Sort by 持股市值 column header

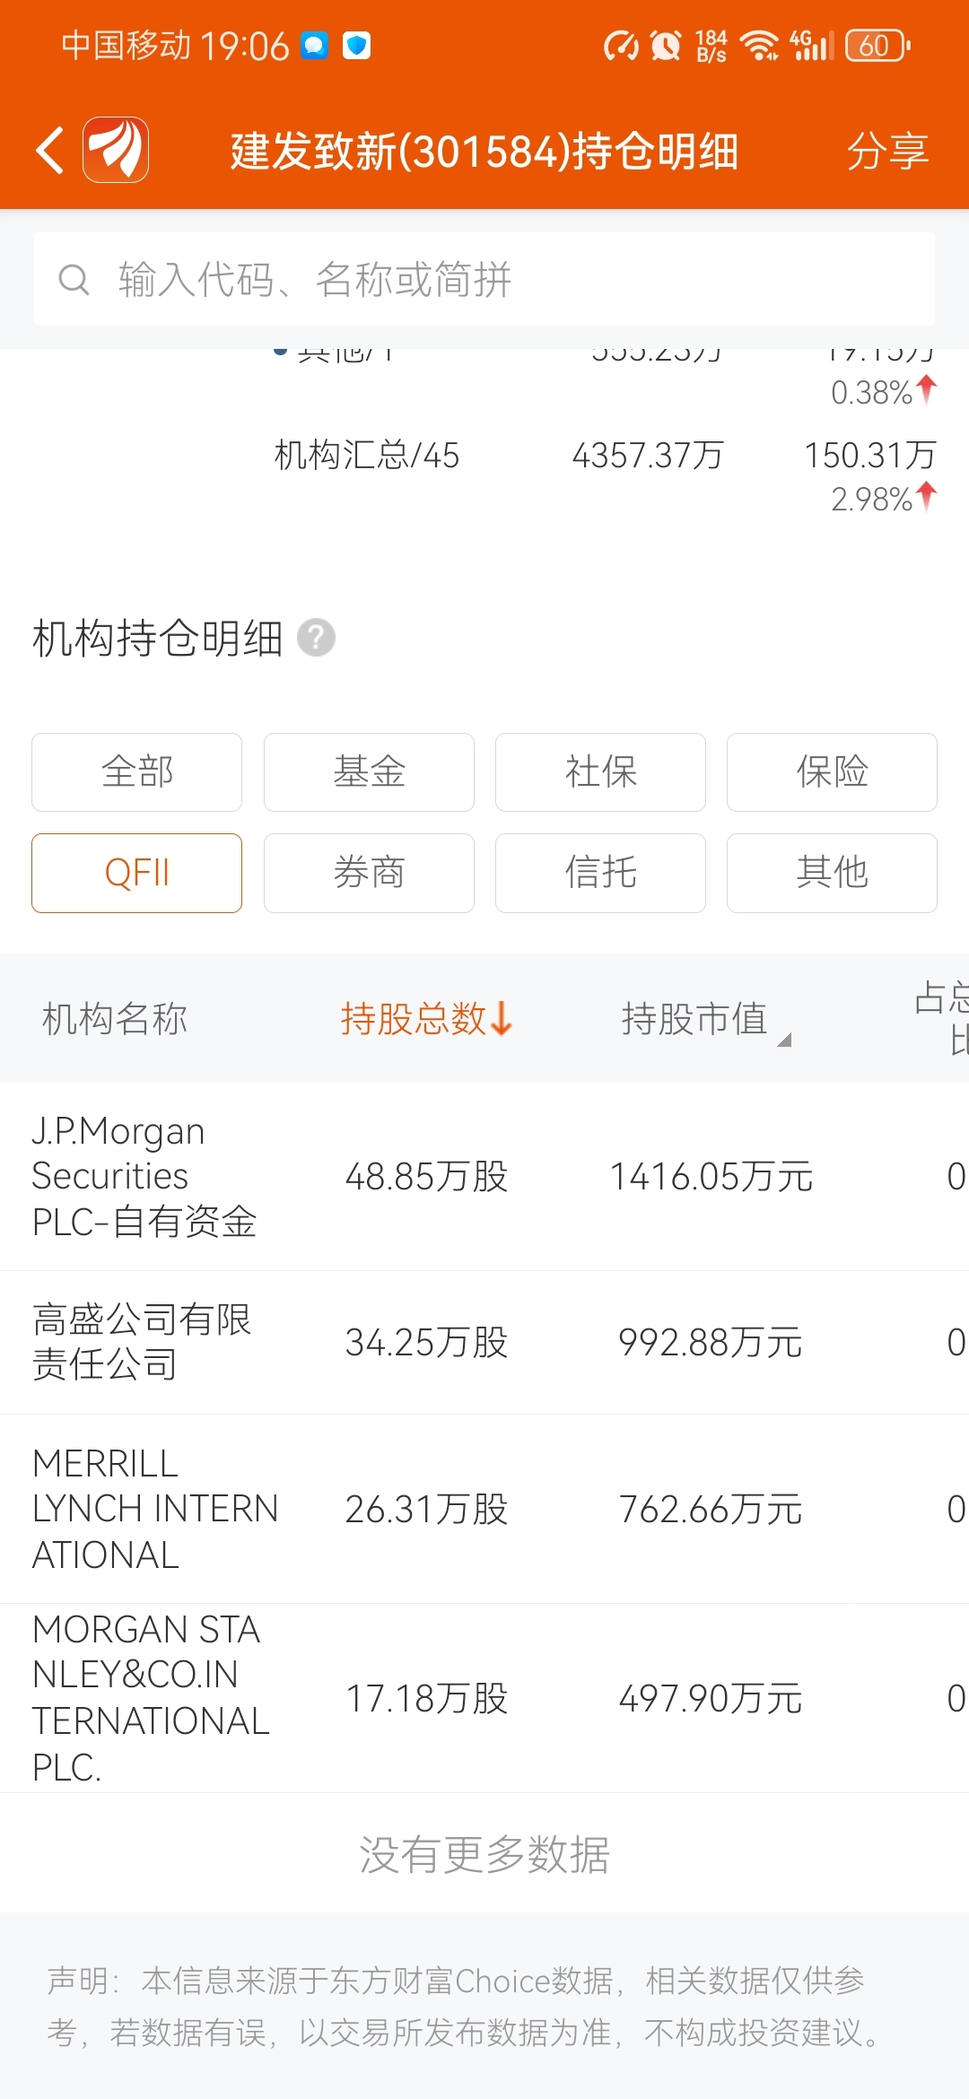[x=695, y=1019]
